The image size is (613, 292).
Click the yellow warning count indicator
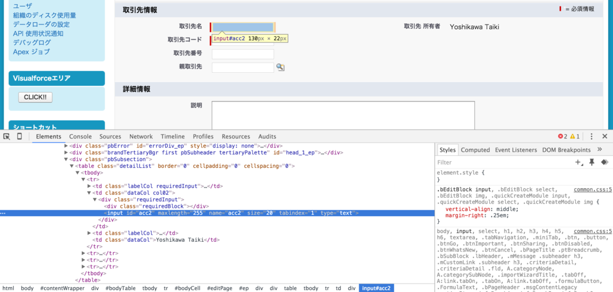[575, 137]
